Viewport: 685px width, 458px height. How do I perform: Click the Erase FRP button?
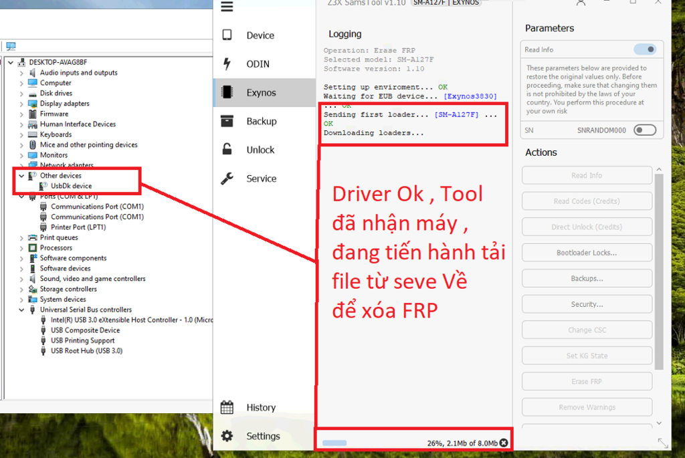(x=587, y=381)
